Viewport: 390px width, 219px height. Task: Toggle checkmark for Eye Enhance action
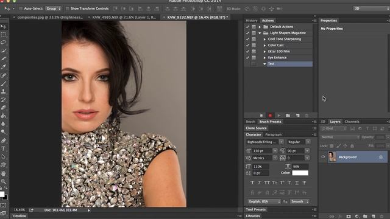point(247,58)
